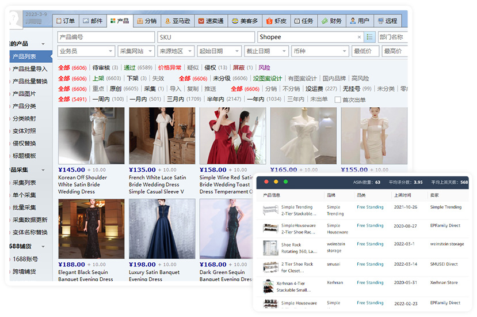Filter by 通过 (6589) status
Viewport: 477px width, 317px height.
tap(138, 67)
